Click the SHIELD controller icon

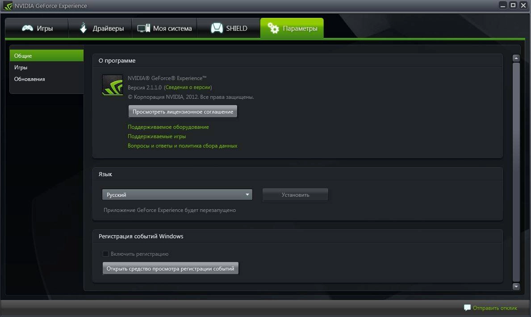(x=217, y=28)
